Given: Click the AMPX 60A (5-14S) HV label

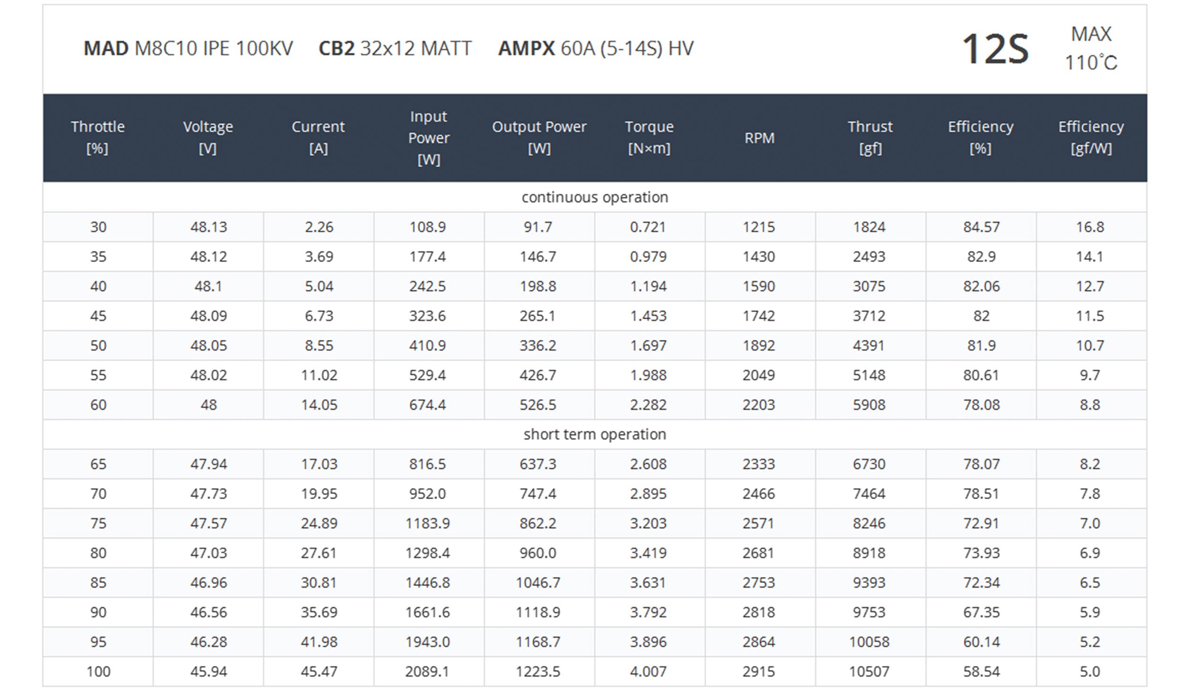Looking at the screenshot, I should (596, 49).
